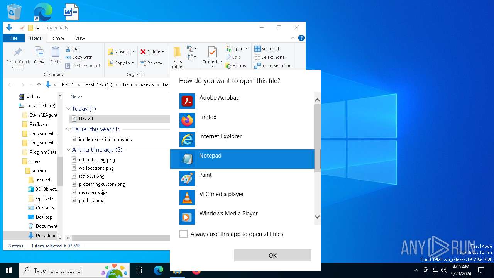Image resolution: width=494 pixels, height=278 pixels.
Task: Expand the Open dropdown arrow
Action: click(x=246, y=49)
